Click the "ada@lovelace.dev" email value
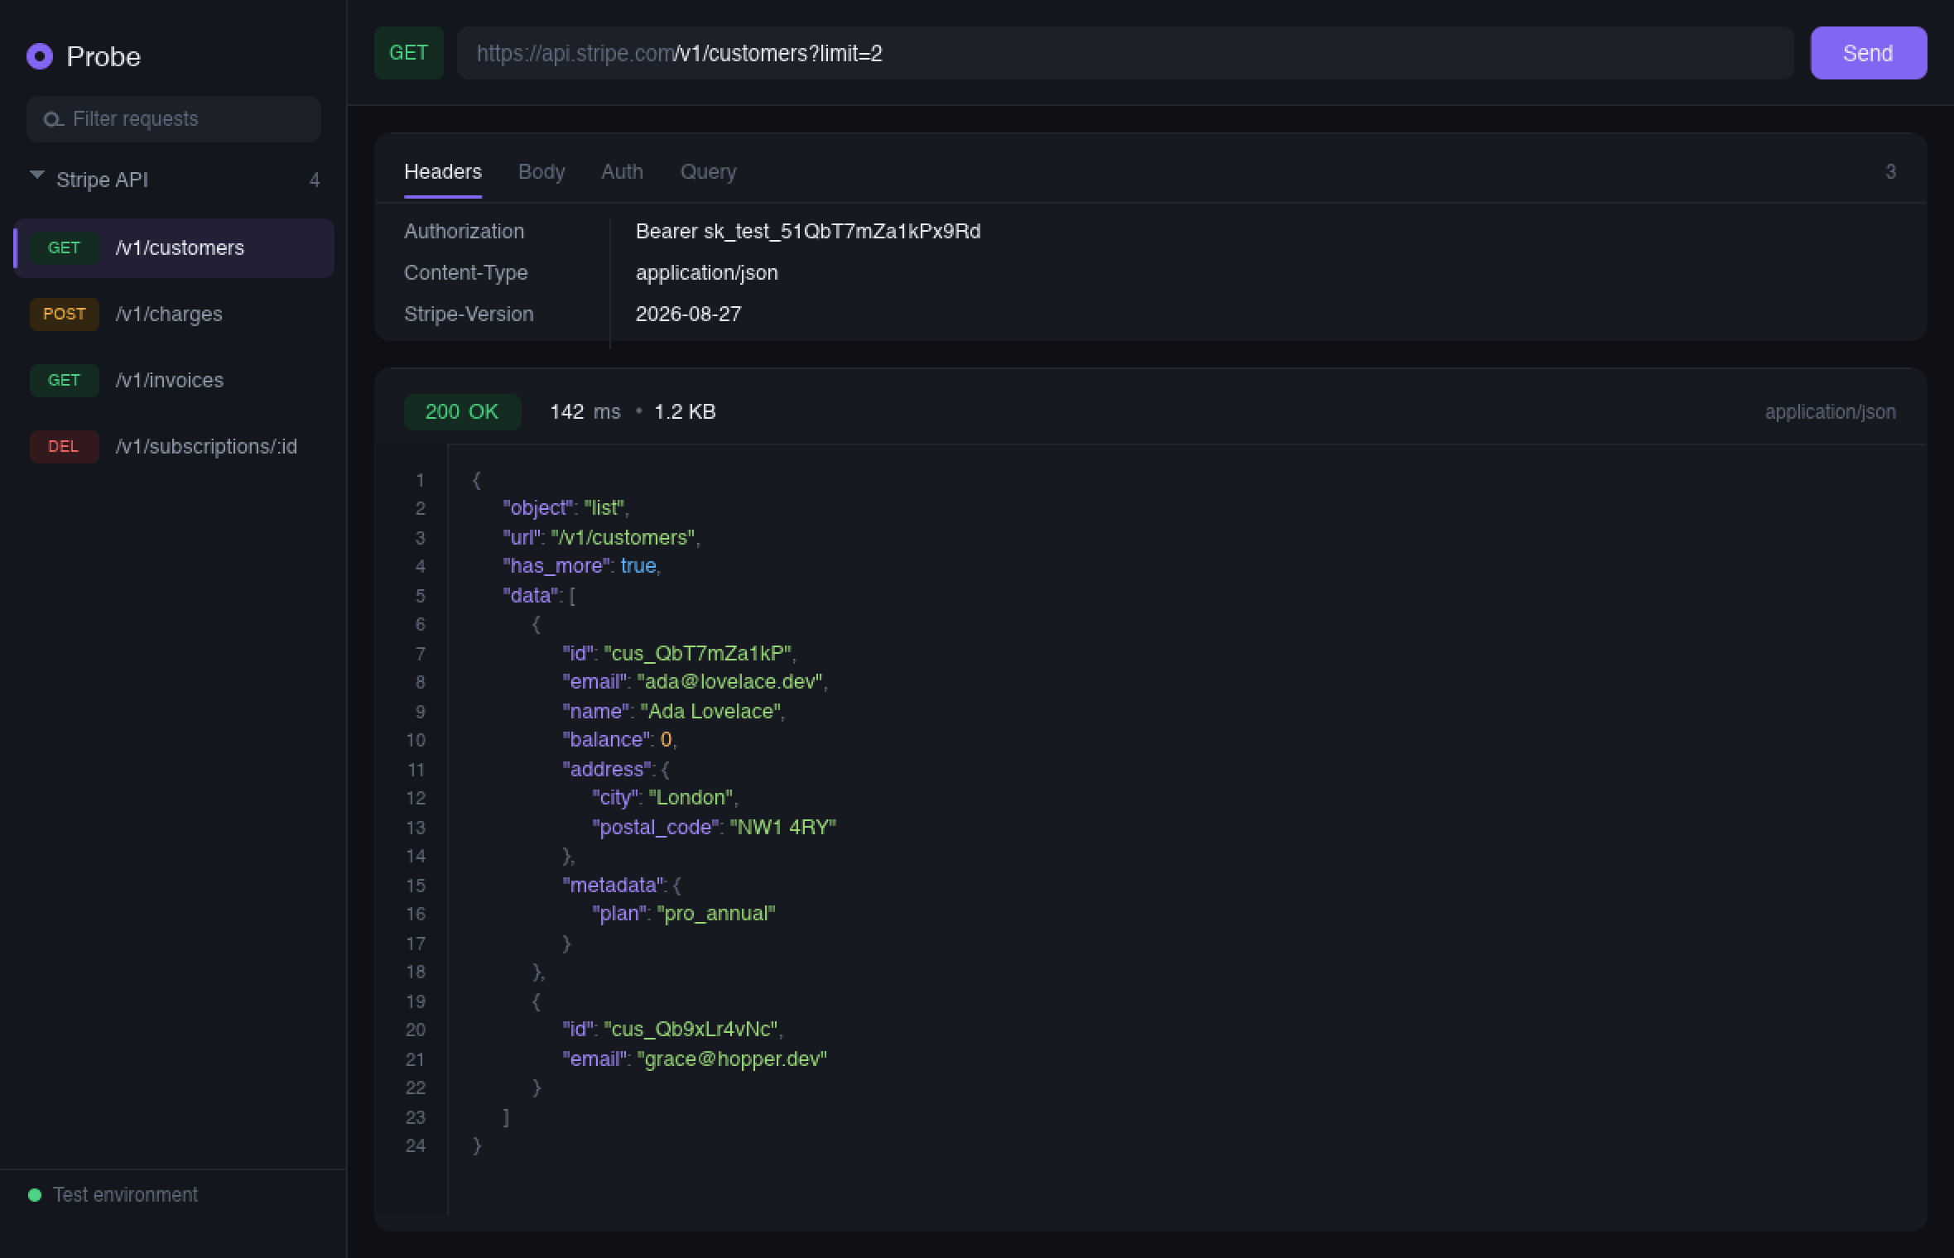The width and height of the screenshot is (1954, 1258). 729,681
